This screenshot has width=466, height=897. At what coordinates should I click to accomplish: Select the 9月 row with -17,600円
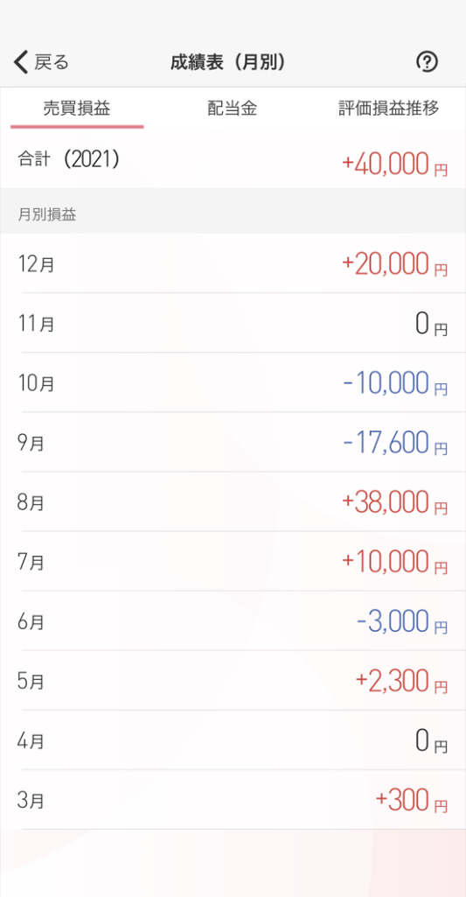233,442
